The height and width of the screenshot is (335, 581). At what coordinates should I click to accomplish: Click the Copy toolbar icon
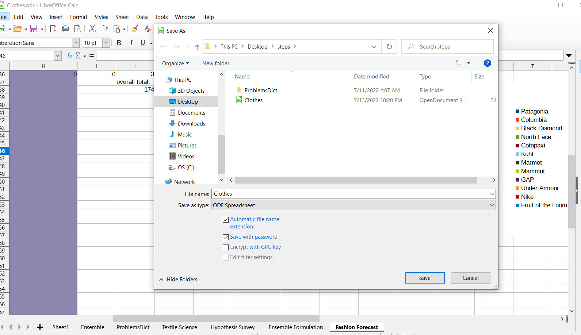(104, 29)
